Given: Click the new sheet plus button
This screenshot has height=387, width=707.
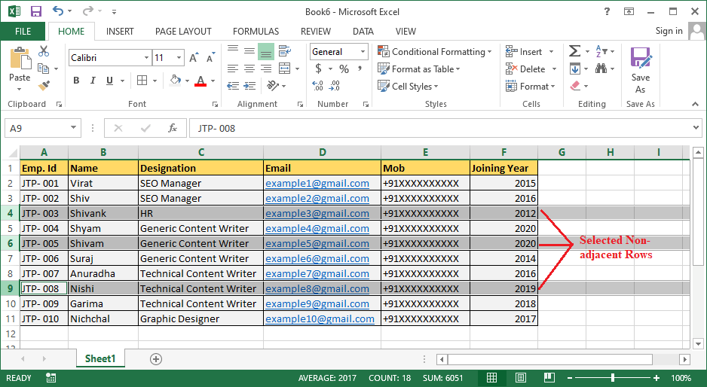Looking at the screenshot, I should pyautogui.click(x=156, y=359).
